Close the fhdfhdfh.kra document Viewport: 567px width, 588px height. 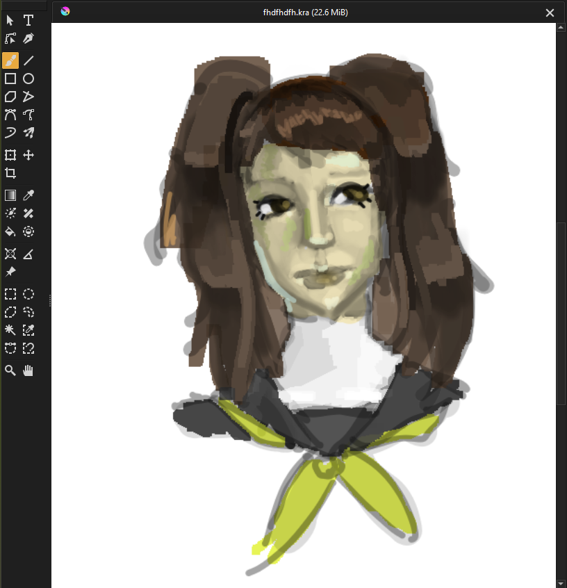(550, 13)
